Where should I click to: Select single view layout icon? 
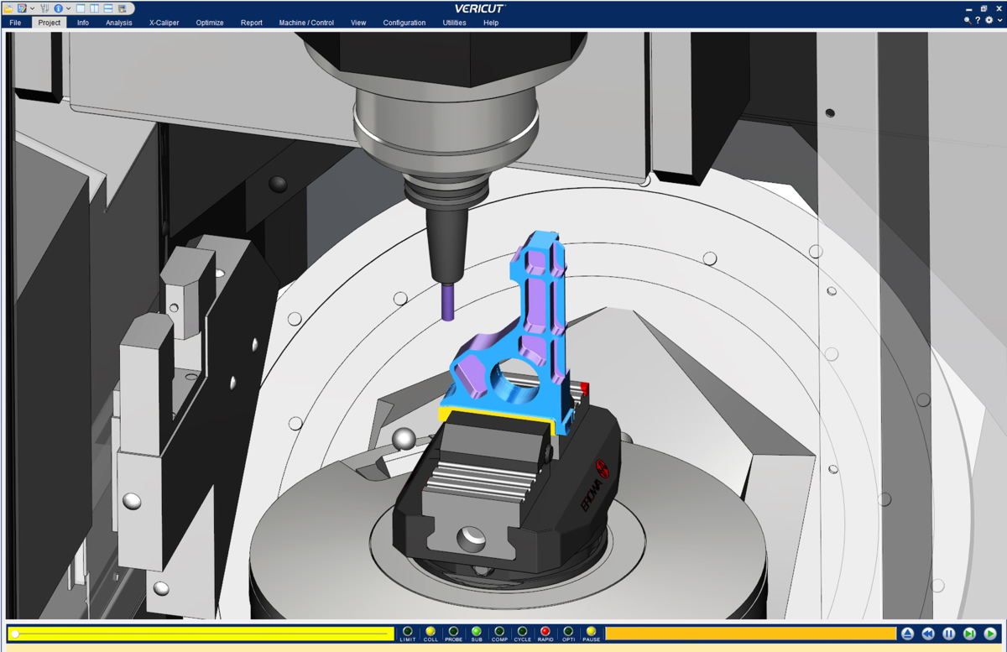[x=81, y=8]
